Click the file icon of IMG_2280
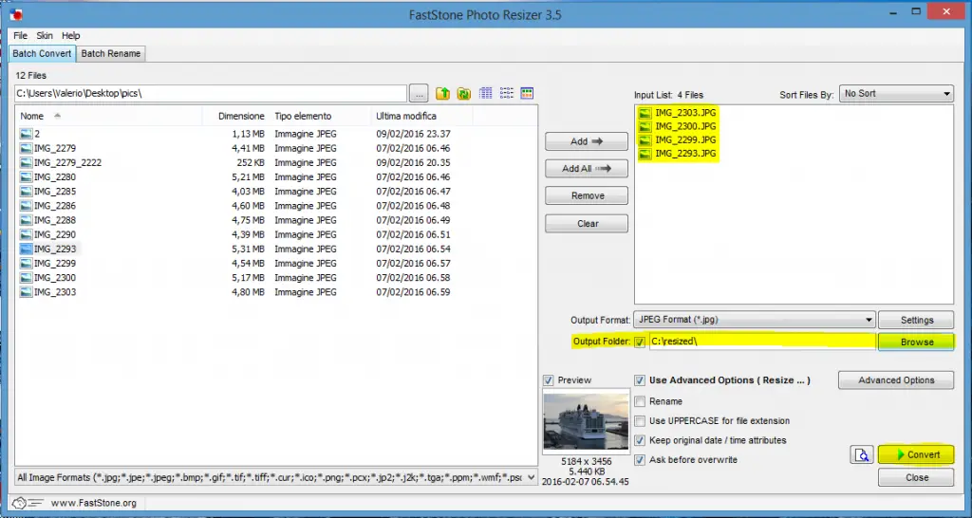The image size is (972, 518). tap(26, 177)
